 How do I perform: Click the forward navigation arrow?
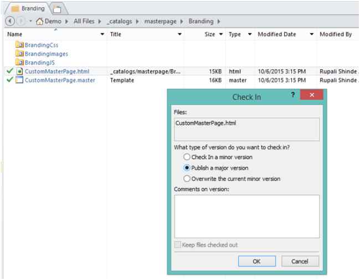[x=21, y=22]
